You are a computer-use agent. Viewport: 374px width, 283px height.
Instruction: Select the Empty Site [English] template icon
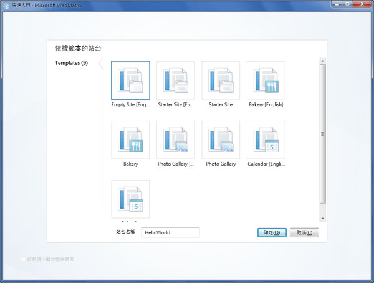(x=130, y=81)
